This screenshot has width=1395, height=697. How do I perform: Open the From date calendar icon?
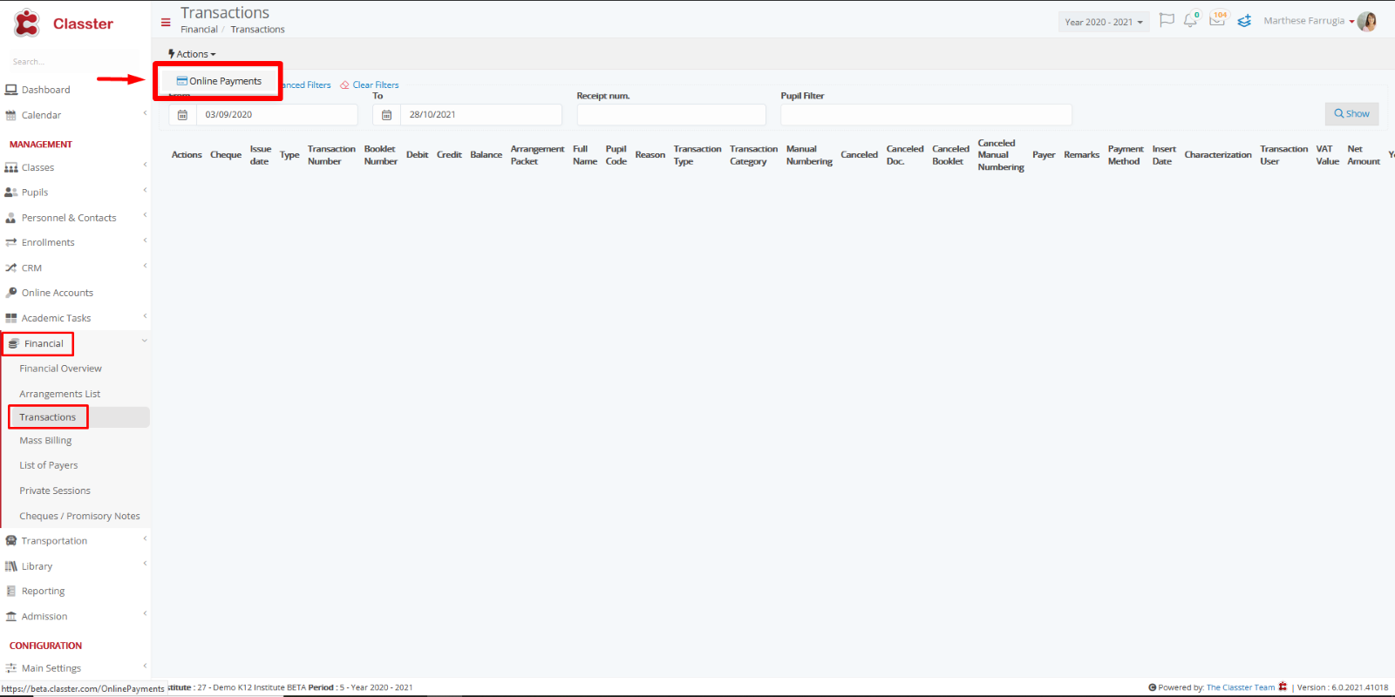(182, 115)
